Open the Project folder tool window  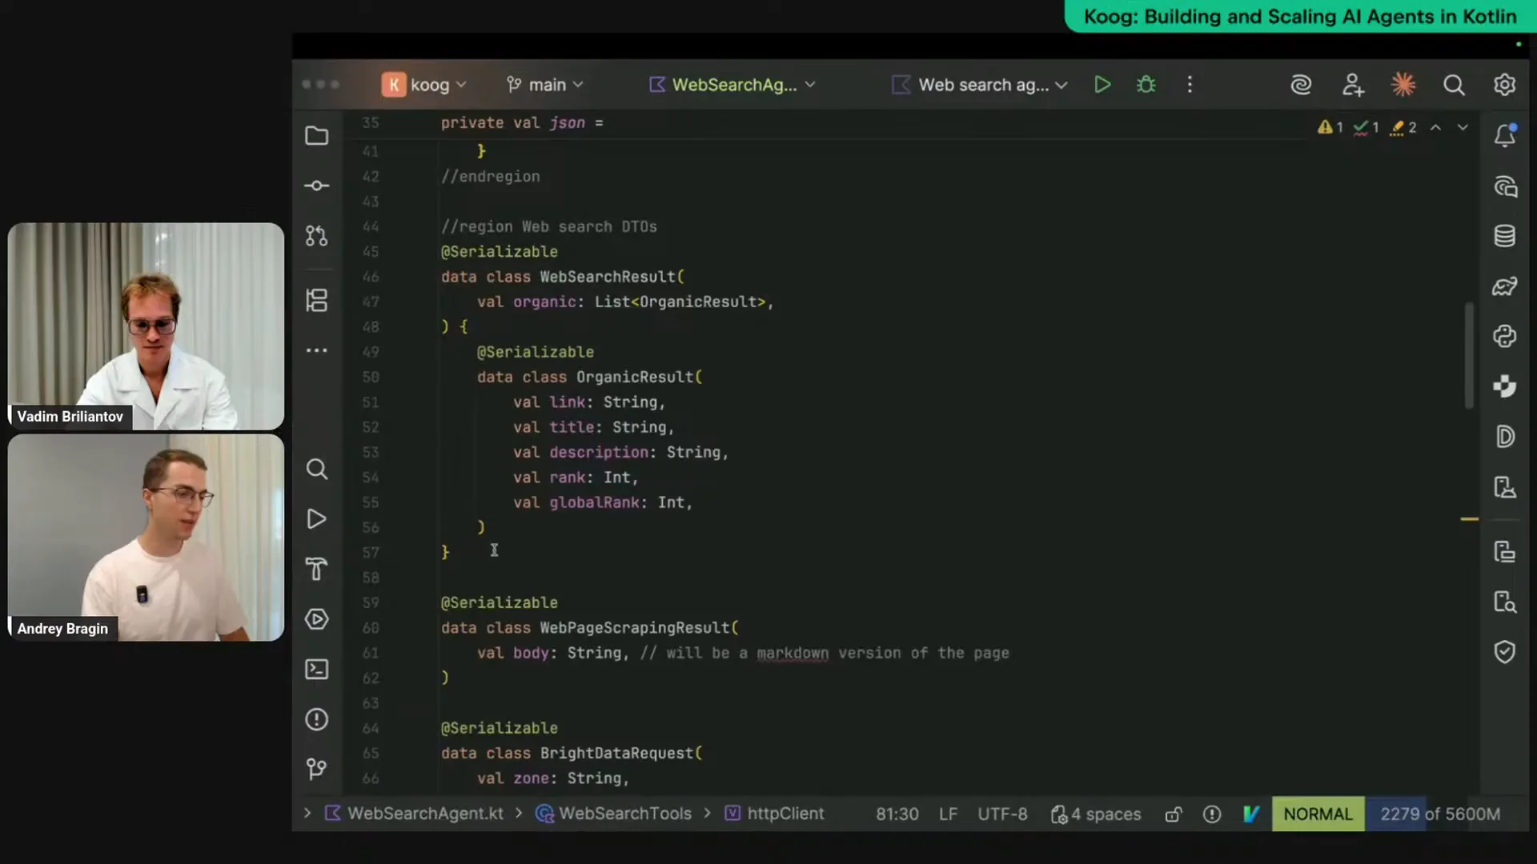(x=317, y=136)
